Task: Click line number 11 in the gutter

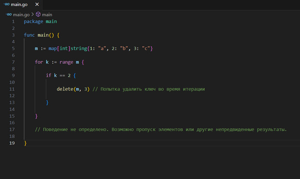Action: (12, 89)
